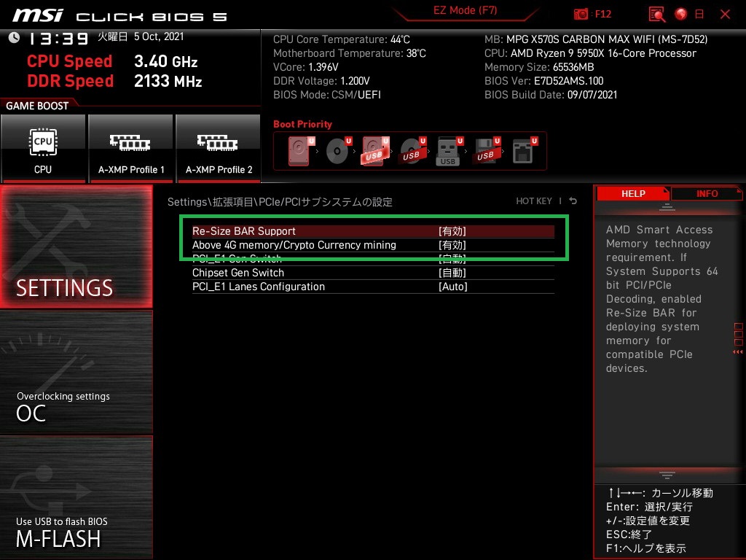Select the network boot device icon

tap(525, 151)
